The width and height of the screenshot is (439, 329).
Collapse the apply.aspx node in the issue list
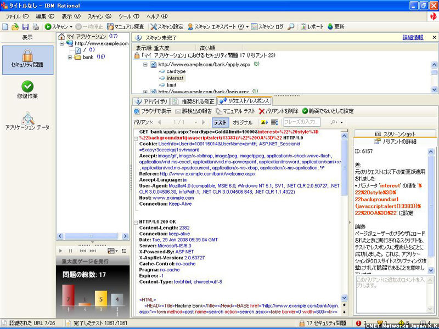146,64
